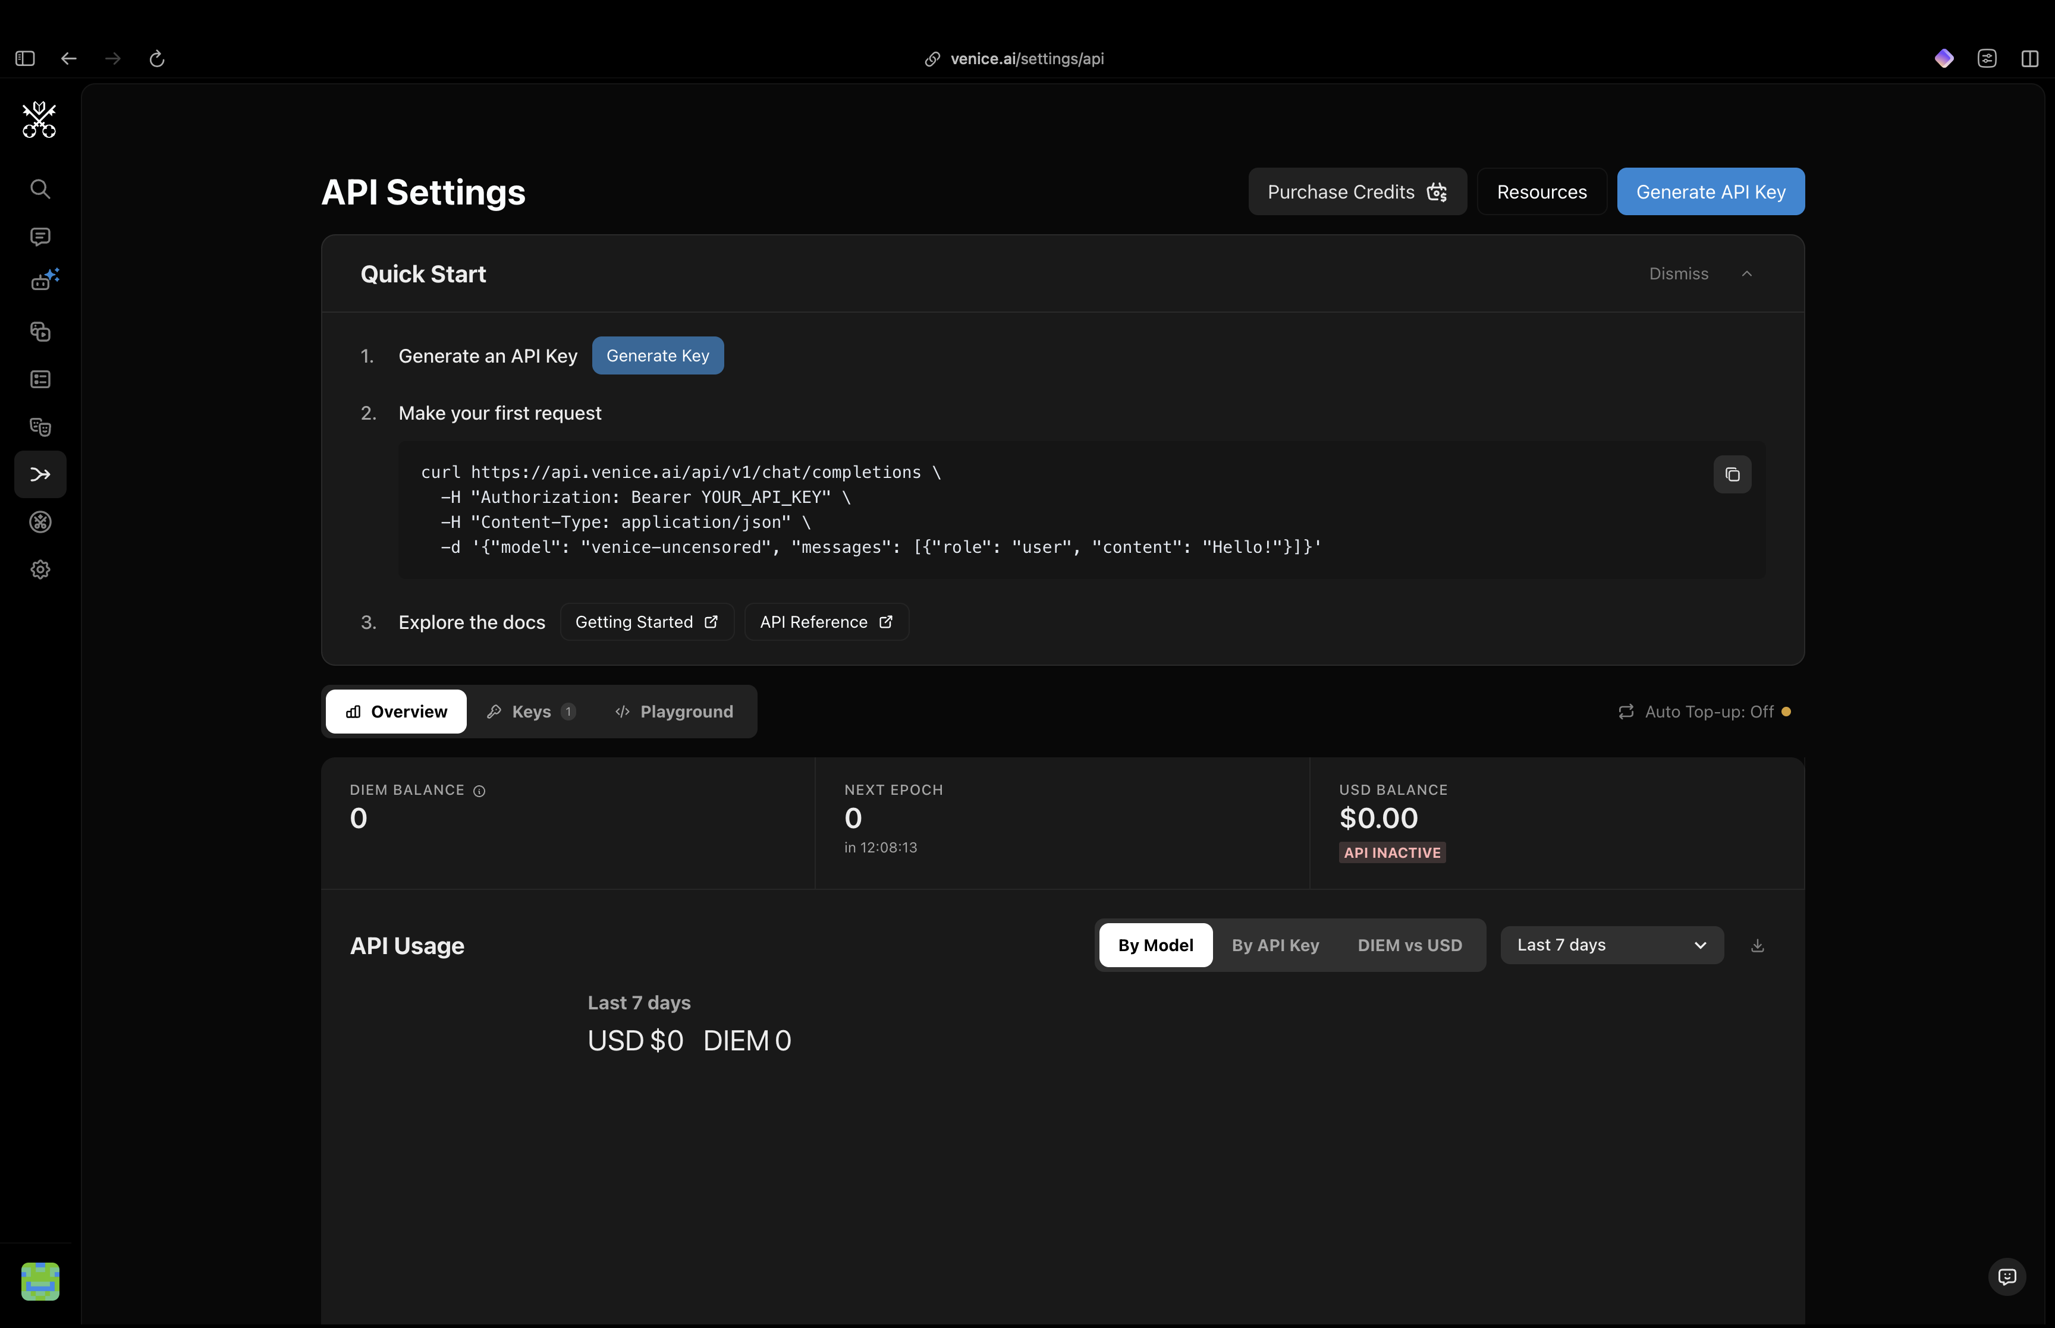Toggle the split view icon in the browser toolbar
This screenshot has height=1328, width=2055.
pyautogui.click(x=2030, y=59)
